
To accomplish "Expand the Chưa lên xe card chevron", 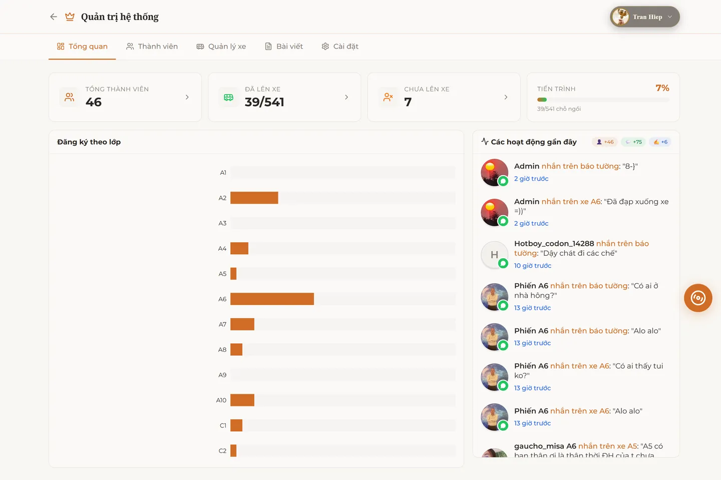I will pyautogui.click(x=506, y=97).
